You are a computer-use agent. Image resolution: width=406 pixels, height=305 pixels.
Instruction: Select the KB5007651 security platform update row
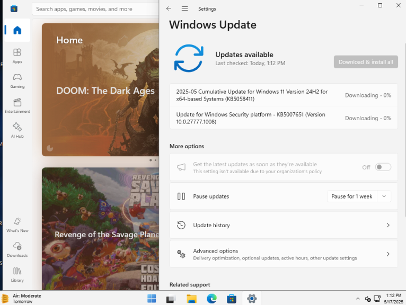(284, 118)
